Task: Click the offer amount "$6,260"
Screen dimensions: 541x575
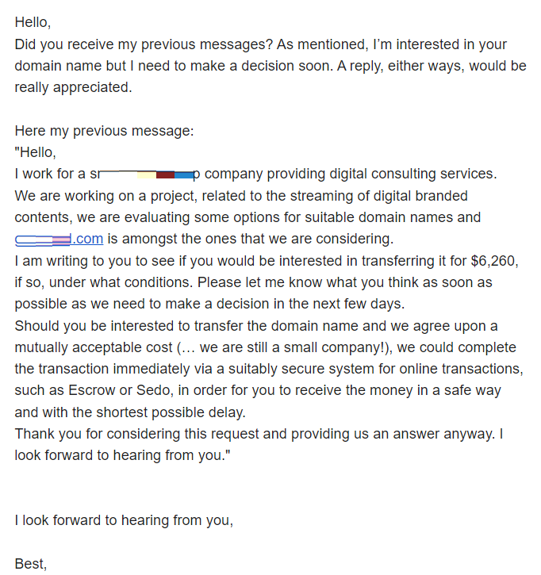Action: tap(493, 261)
